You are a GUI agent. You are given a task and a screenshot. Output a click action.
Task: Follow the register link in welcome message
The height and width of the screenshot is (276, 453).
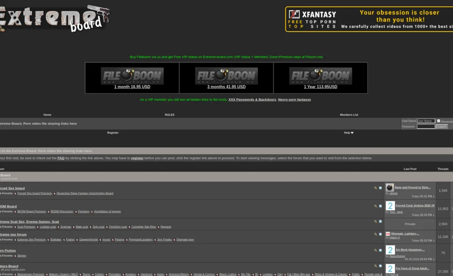pos(137,158)
